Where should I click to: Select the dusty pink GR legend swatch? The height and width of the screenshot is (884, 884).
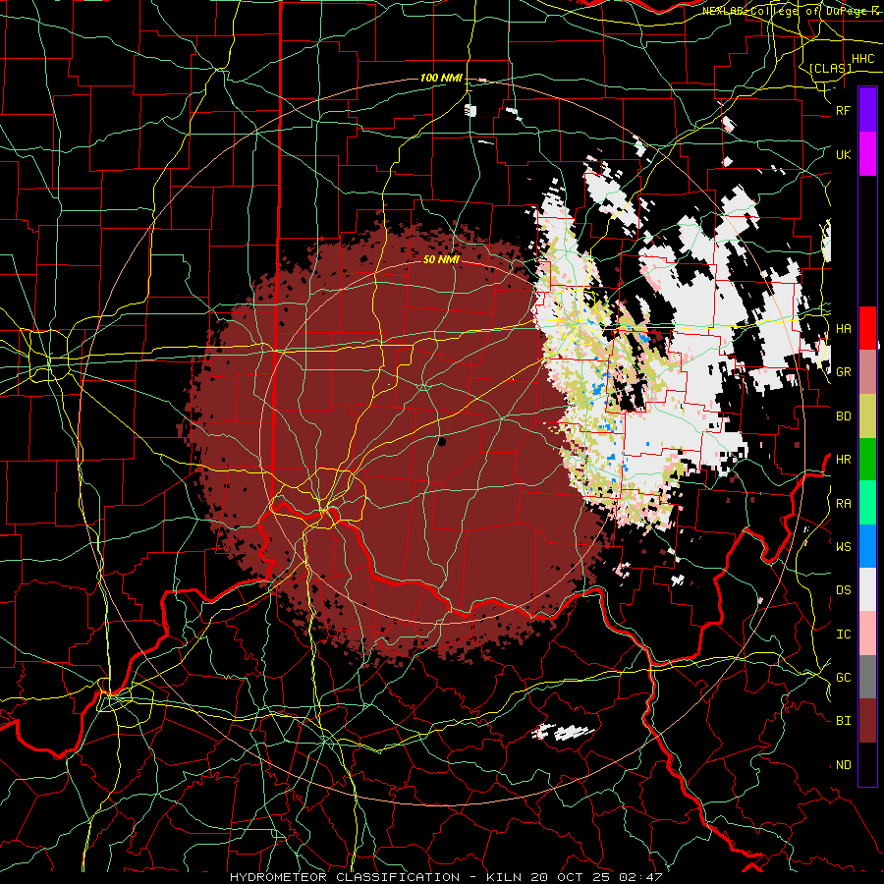click(867, 372)
